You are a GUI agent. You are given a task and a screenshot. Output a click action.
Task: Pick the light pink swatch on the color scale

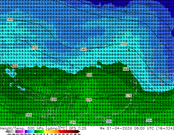click(24, 132)
